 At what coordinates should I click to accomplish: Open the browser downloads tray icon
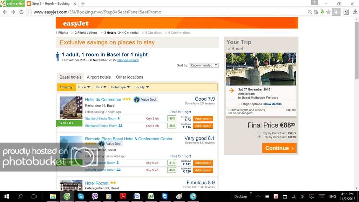point(355,12)
